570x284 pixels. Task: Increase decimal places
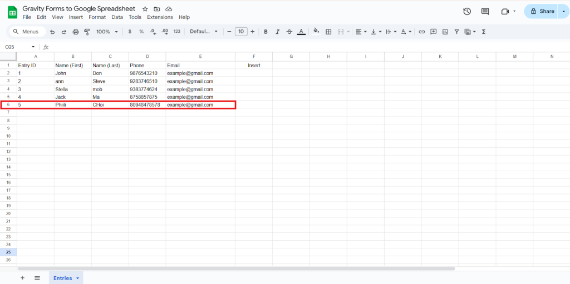[165, 32]
